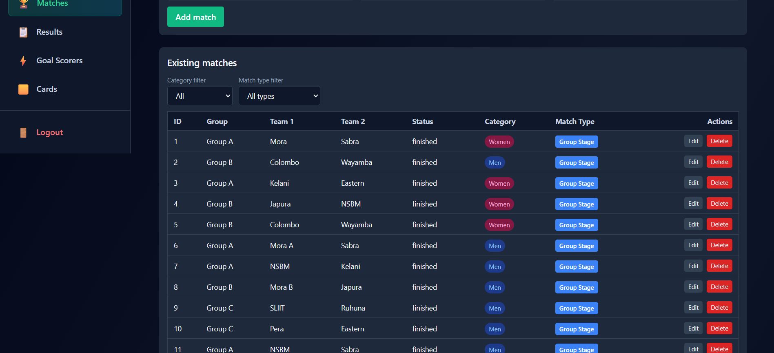Screen dimensions: 774x353
Task: Click the trophy icon beside Matches
Action: [x=24, y=4]
